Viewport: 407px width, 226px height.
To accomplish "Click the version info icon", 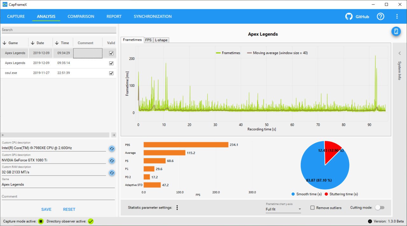I will (370, 221).
